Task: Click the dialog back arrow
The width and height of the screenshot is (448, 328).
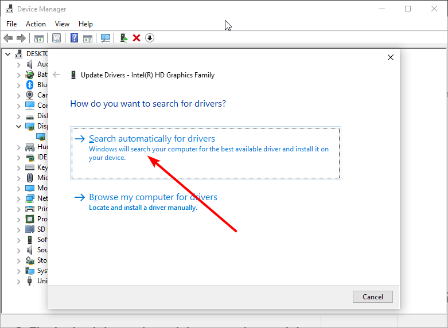Action: [x=56, y=75]
